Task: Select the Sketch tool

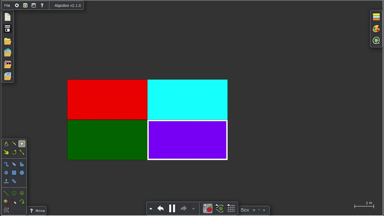Action: 6,144
